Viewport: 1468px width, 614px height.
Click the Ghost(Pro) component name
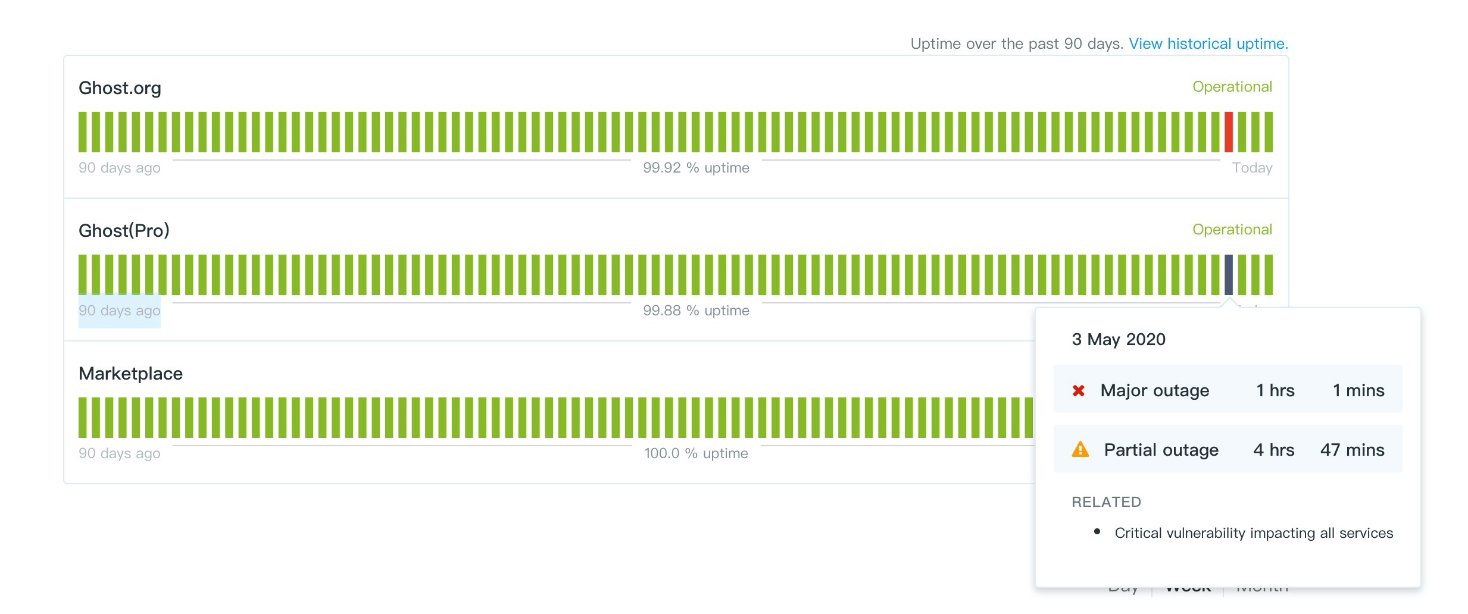pyautogui.click(x=124, y=231)
